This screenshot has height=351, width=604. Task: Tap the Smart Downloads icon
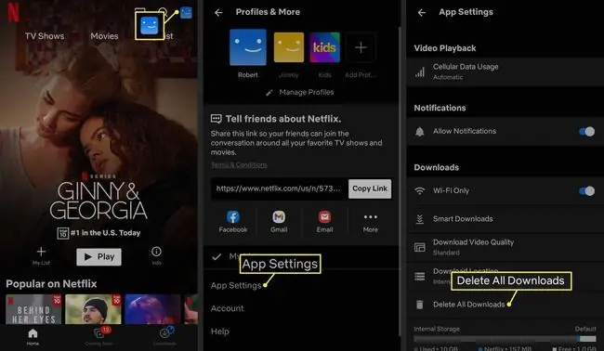pyautogui.click(x=420, y=219)
